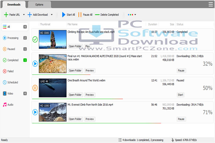Viewport: 215px width, 143px height.
Task: Click the File Name column header
Action: pos(73,24)
